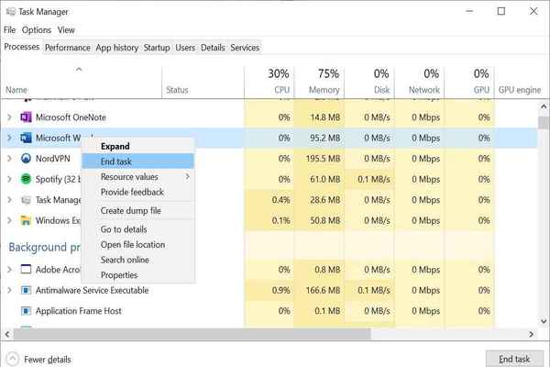
Task: Click the Microsoft Word icon in list
Action: coord(26,138)
